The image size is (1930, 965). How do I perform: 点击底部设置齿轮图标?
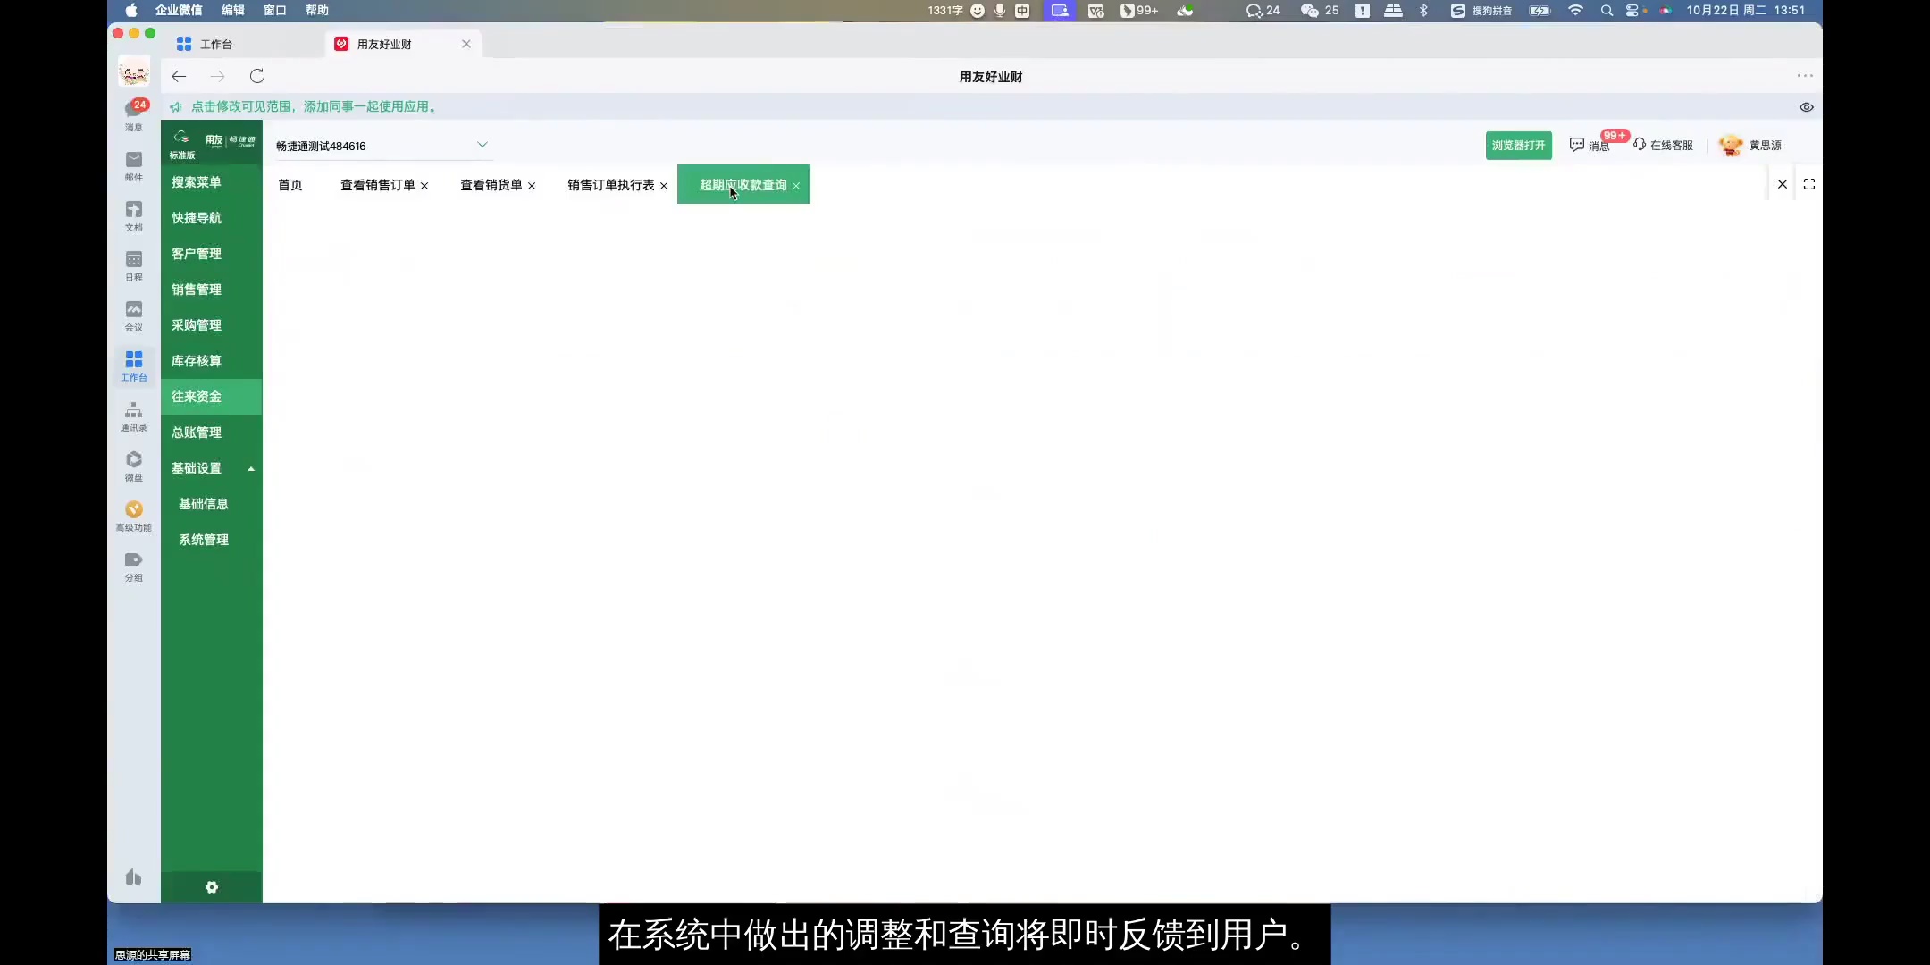212,886
